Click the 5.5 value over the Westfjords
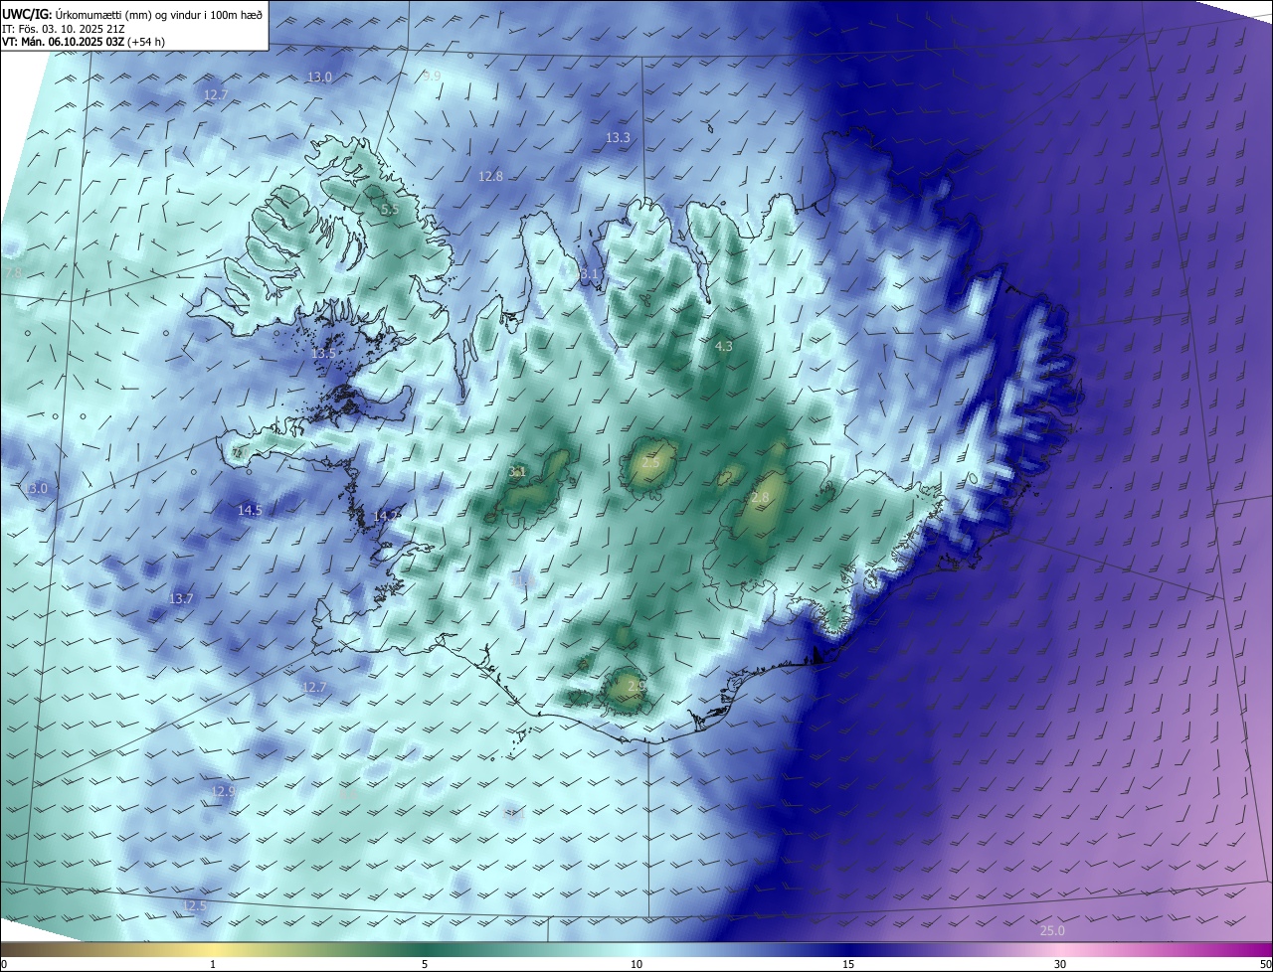Screen dimensions: 1273x972 [x=390, y=210]
